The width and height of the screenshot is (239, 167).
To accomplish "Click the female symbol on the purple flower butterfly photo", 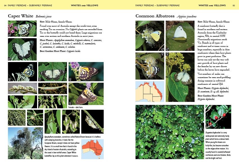I will pyautogui.click(x=70, y=79).
